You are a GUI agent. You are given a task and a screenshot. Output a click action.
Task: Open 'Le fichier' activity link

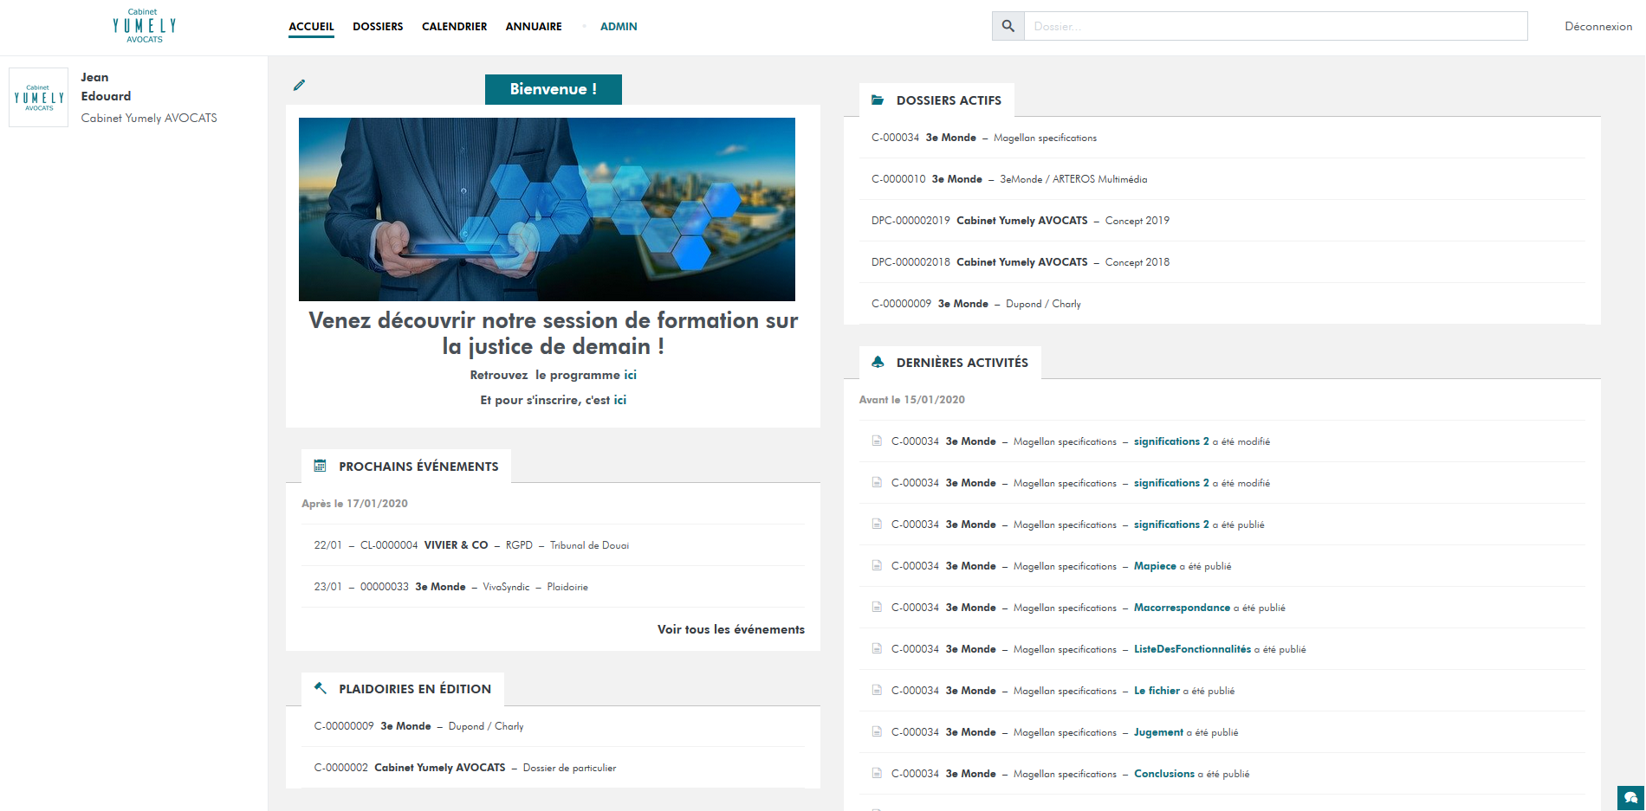1157,691
